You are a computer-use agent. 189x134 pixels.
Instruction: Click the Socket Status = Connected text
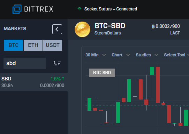[x=111, y=9]
